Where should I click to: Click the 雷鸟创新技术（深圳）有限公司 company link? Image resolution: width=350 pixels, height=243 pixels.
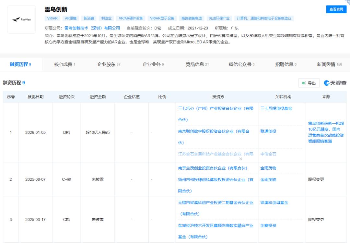[92, 28]
